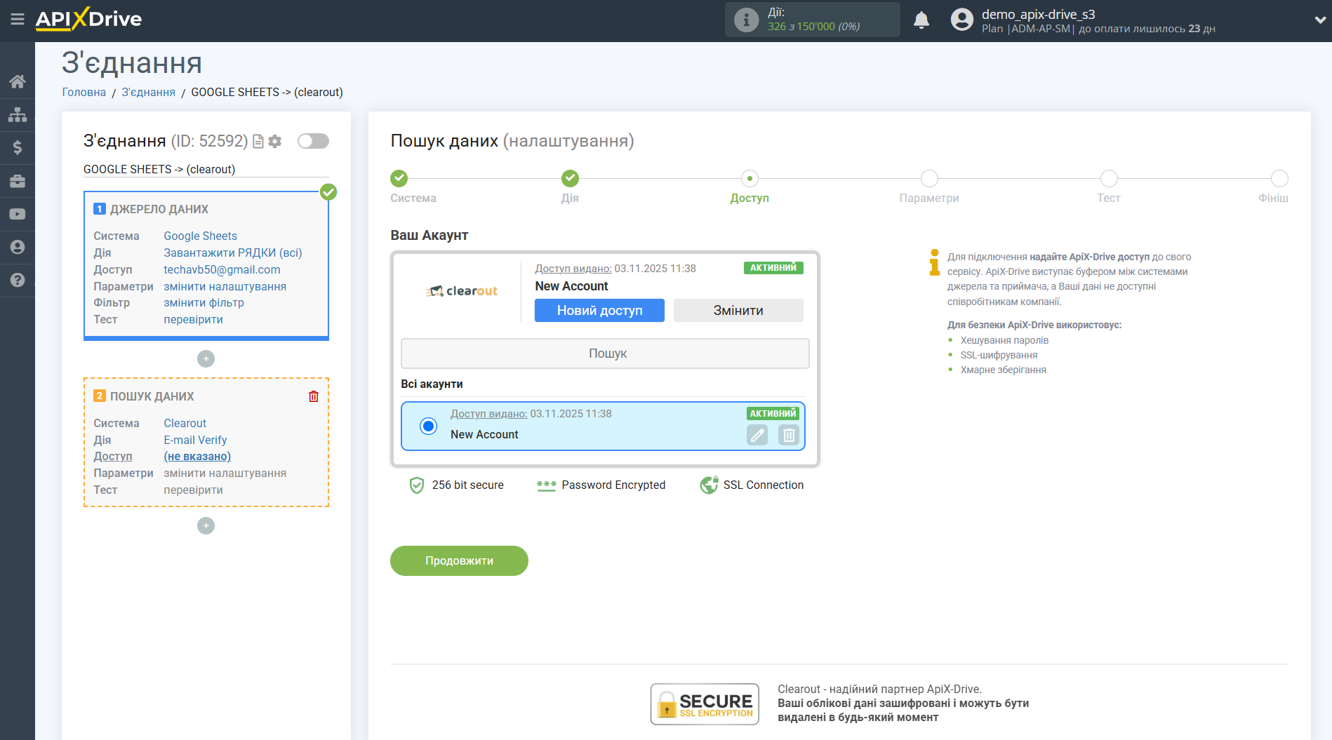Open connection settings via the gear icon
Image resolution: width=1332 pixels, height=740 pixels.
point(275,141)
